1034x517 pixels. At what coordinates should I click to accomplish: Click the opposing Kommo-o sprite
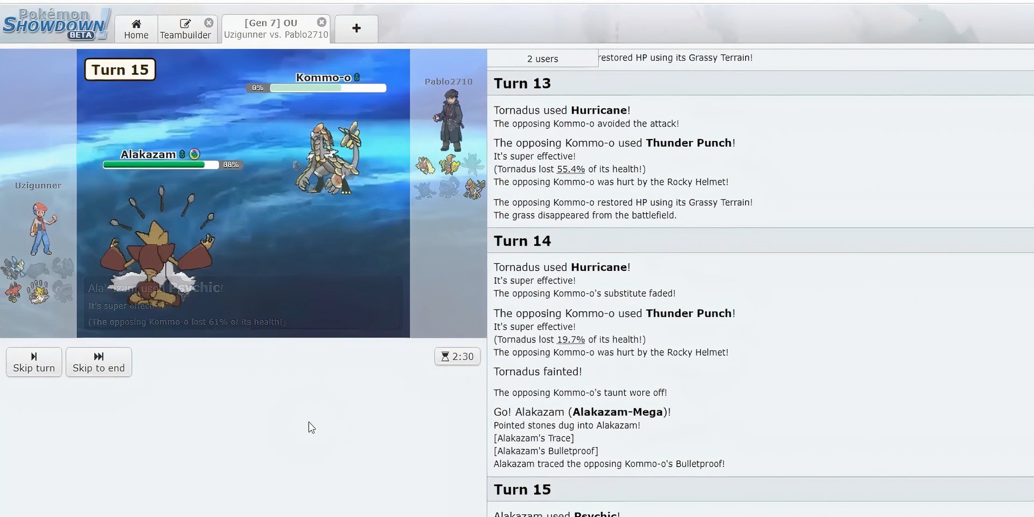point(329,159)
